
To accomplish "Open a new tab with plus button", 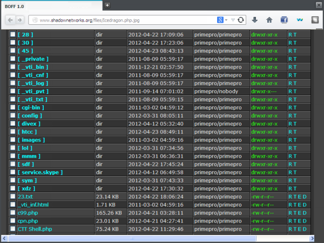I will (107, 5).
